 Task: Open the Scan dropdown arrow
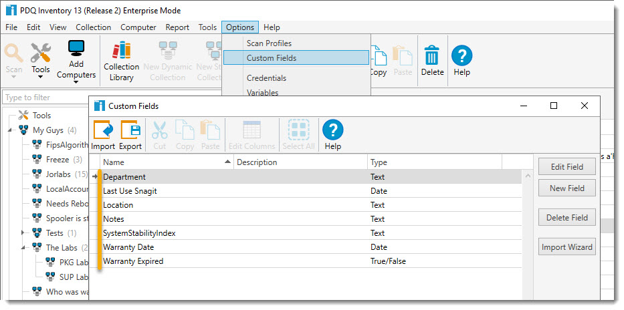click(14, 77)
